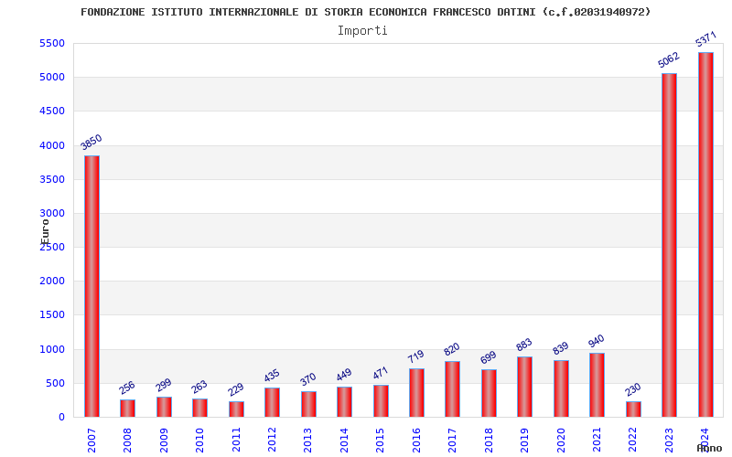Click the value label 370
The image size is (732, 457).
coord(307,379)
